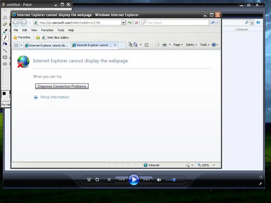Refresh the page using the green arrows icon
The height and width of the screenshot is (203, 271).
[x=130, y=22]
